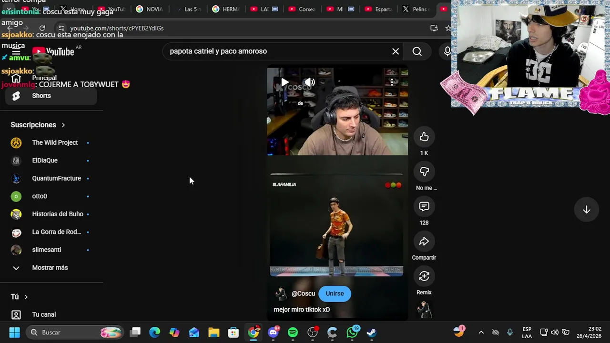610x343 pixels.
Task: Open the short's comments showing 128
Action: coord(424,207)
